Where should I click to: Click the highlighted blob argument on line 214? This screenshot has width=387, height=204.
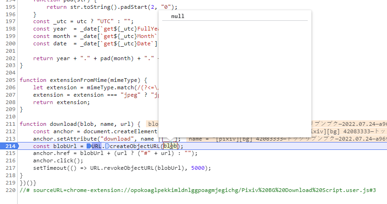click(170, 146)
